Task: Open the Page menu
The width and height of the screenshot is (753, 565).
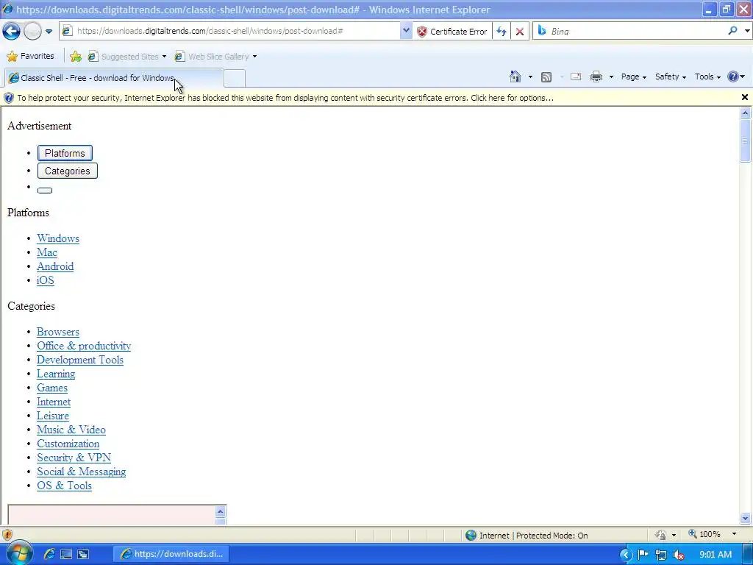Action: [x=633, y=77]
